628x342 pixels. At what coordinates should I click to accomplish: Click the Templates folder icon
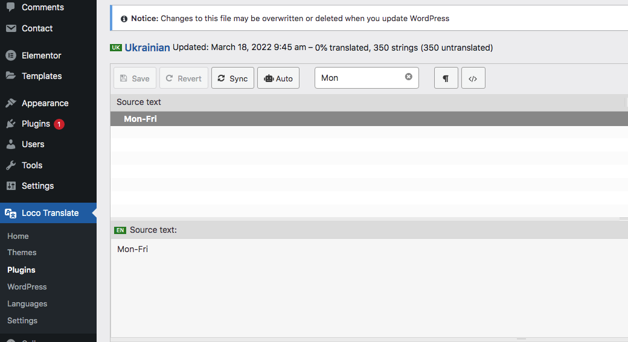[x=11, y=75]
